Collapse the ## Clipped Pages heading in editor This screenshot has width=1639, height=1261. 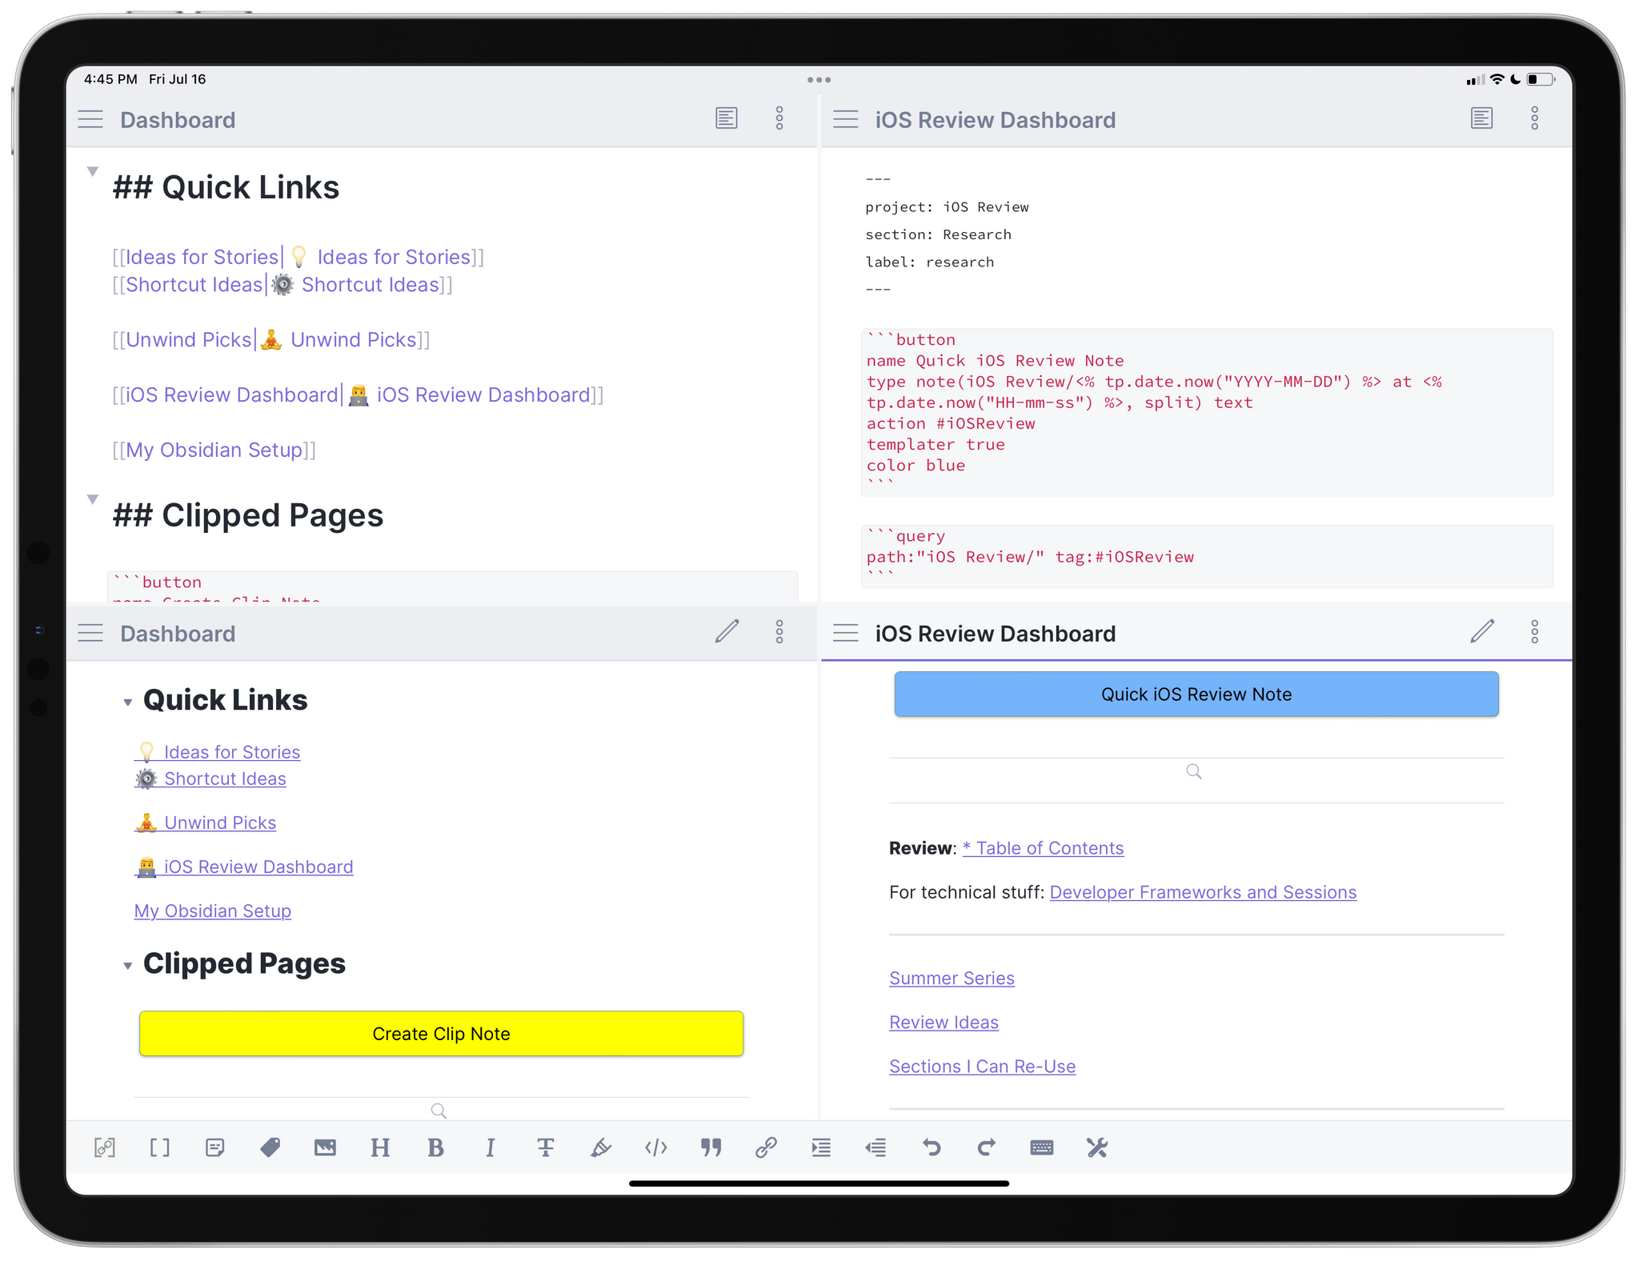pos(93,499)
